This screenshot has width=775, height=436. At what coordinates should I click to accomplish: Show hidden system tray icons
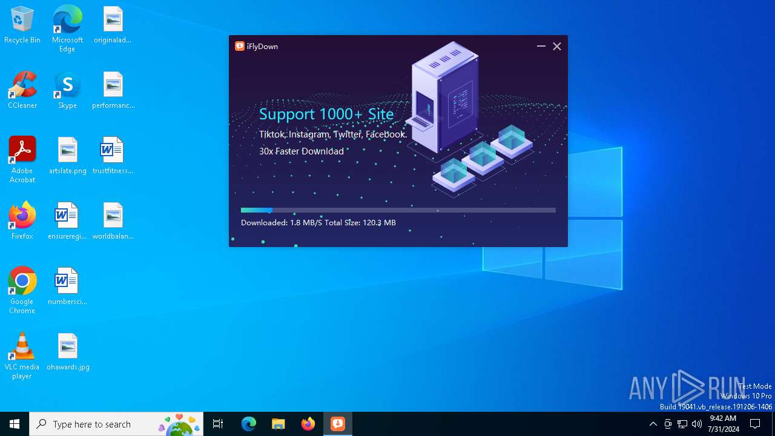653,424
